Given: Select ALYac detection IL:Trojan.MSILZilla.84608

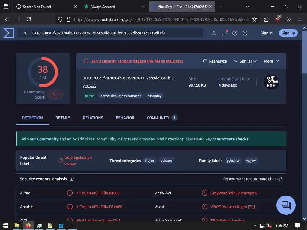Looking at the screenshot, I should [97, 193].
